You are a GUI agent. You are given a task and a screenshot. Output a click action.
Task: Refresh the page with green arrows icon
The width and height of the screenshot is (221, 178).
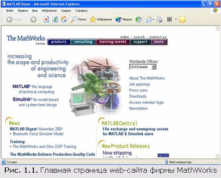coord(55,19)
